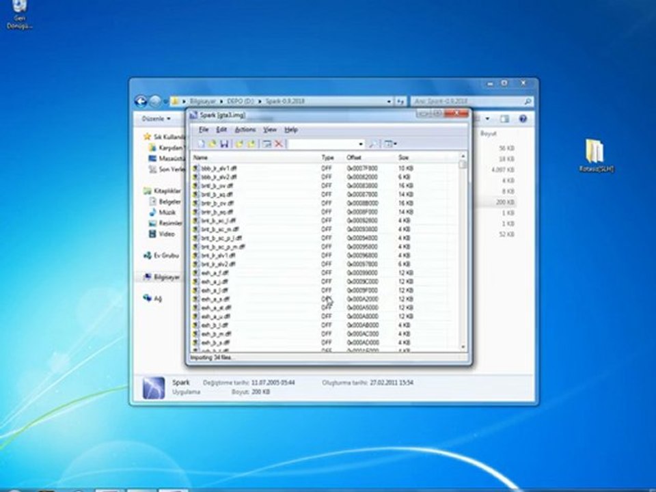Screen dimensions: 656x492
Task: Open the Actions menu in Spark
Action: point(245,130)
